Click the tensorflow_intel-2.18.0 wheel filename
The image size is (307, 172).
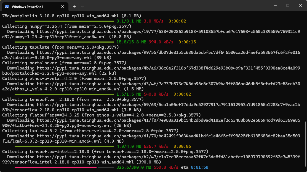73,162
